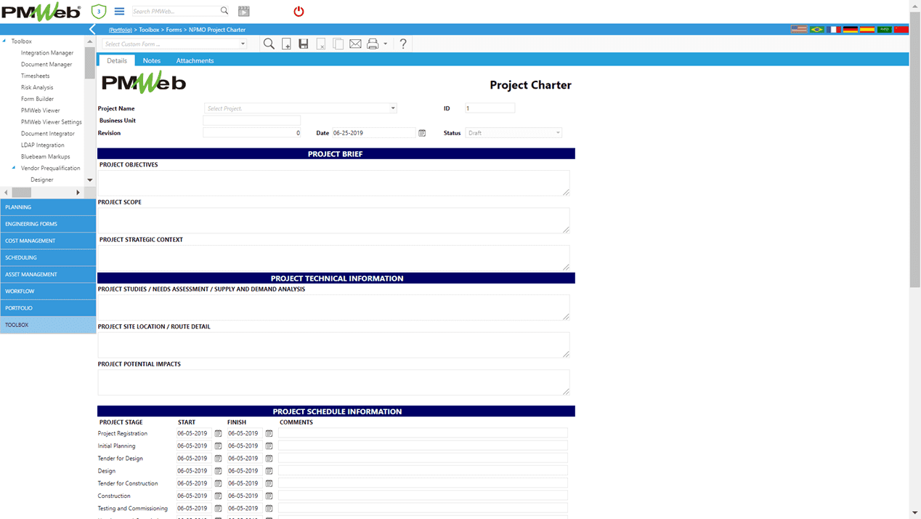The image size is (921, 519).
Task: Switch the language with the Saudi Arabia flag
Action: point(884,30)
